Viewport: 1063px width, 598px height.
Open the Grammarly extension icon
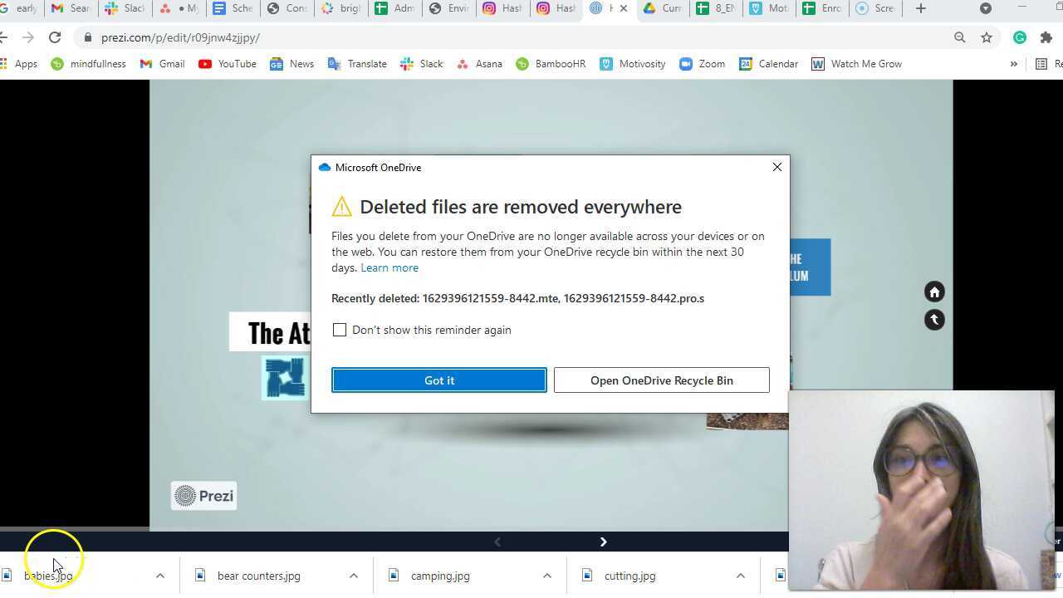point(1020,37)
